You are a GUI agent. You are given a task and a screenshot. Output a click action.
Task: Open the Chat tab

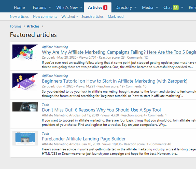click(x=167, y=7)
